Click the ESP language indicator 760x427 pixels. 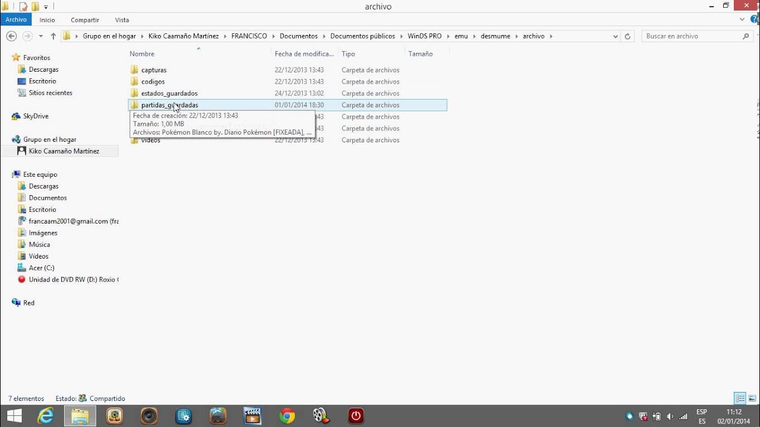pos(701,412)
